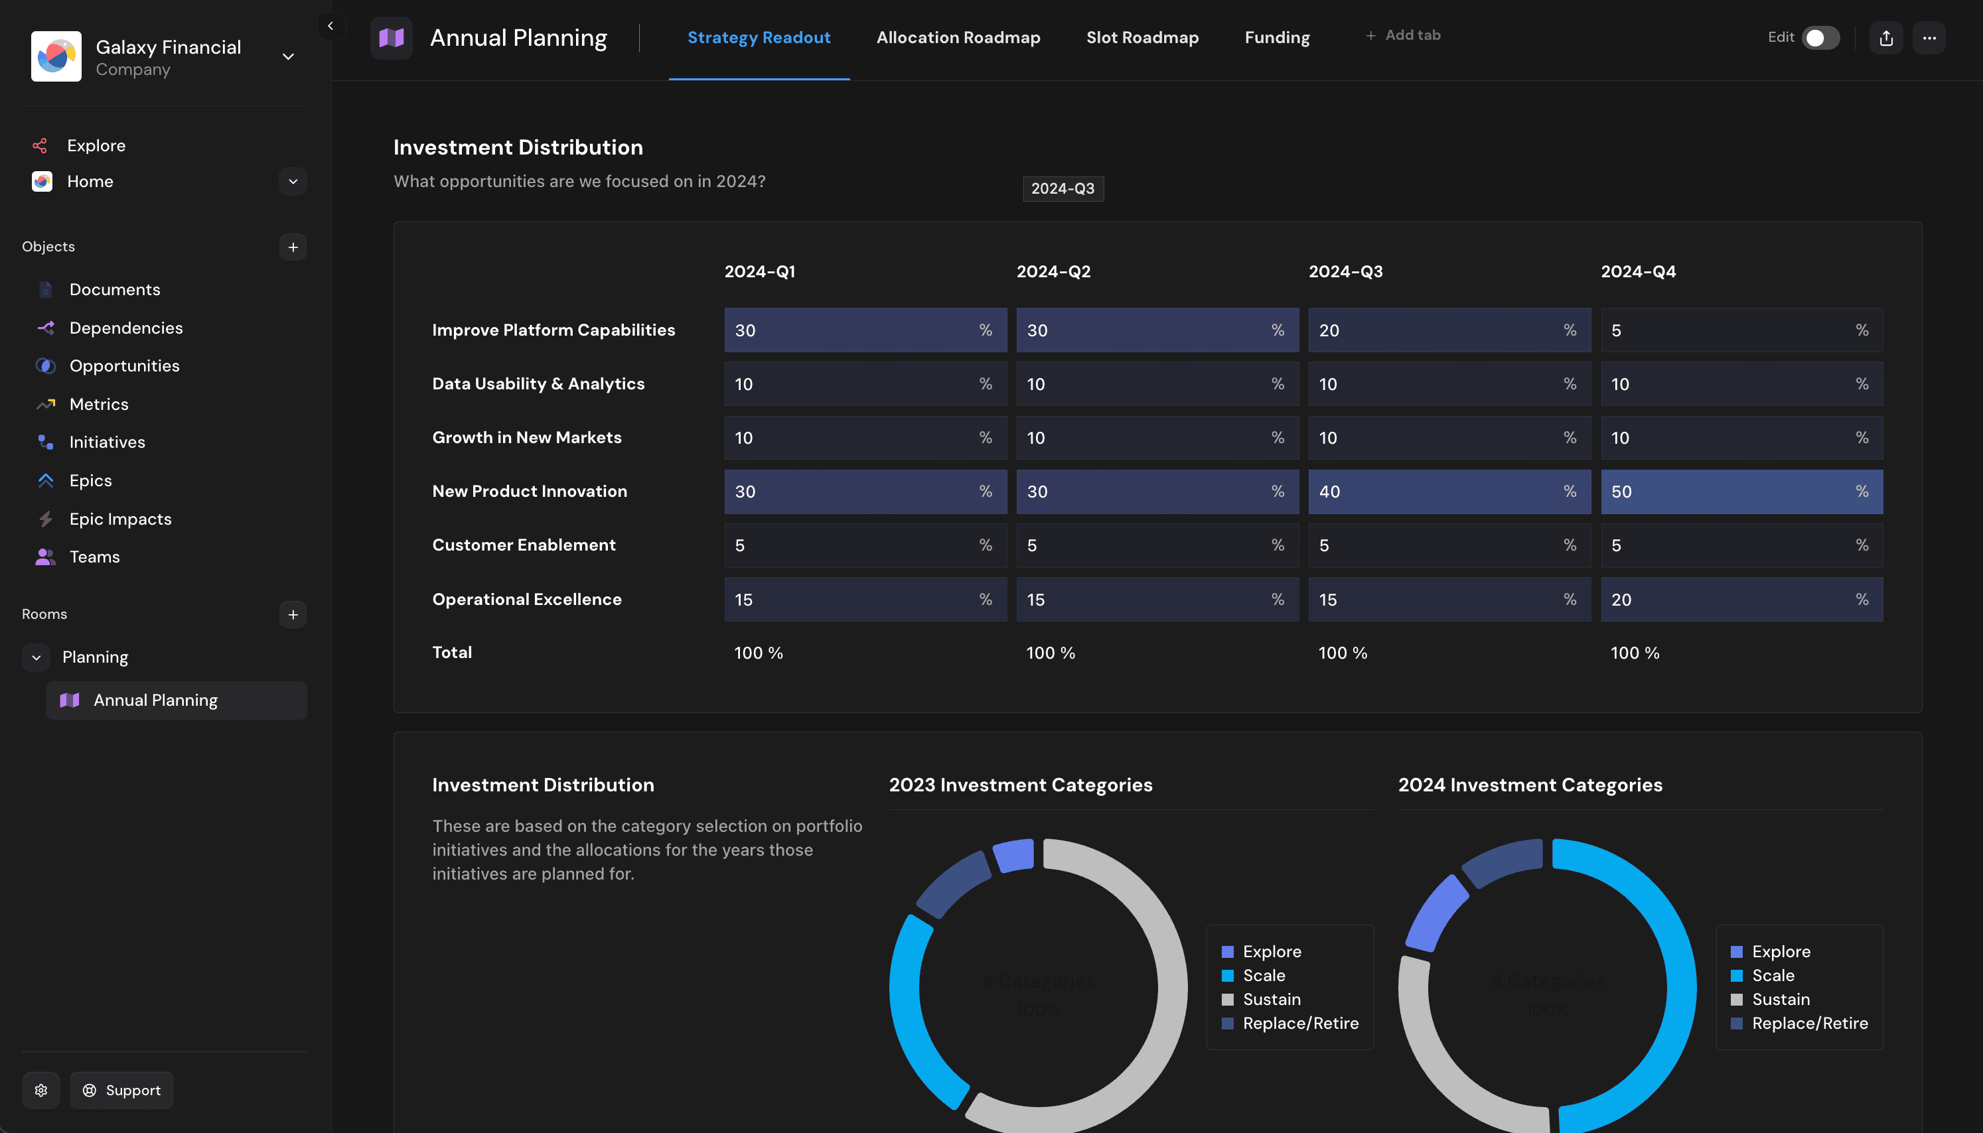Image resolution: width=1983 pixels, height=1133 pixels.
Task: Open application settings gear
Action: click(41, 1089)
